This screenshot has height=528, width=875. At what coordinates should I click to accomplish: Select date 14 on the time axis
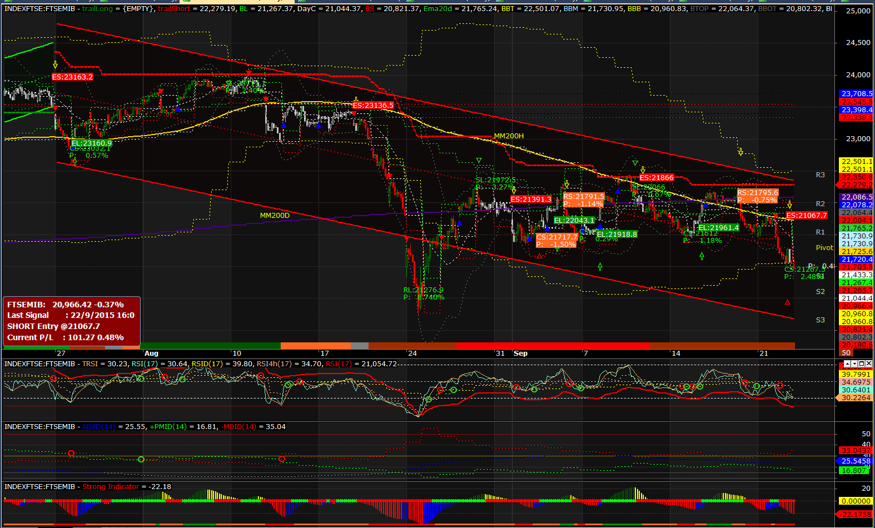pyautogui.click(x=676, y=353)
